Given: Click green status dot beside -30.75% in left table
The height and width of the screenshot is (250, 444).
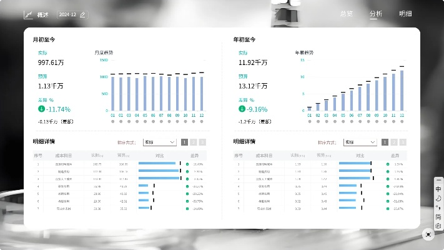Looking at the screenshot, I should [x=187, y=201].
